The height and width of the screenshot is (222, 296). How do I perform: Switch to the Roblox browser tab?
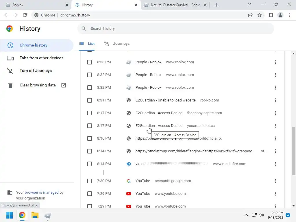(x=36, y=5)
